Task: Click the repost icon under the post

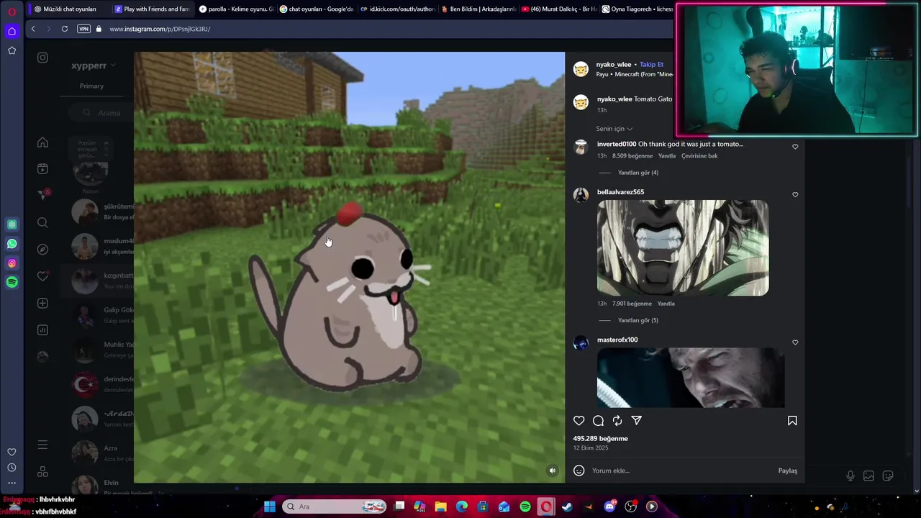Action: pos(617,421)
